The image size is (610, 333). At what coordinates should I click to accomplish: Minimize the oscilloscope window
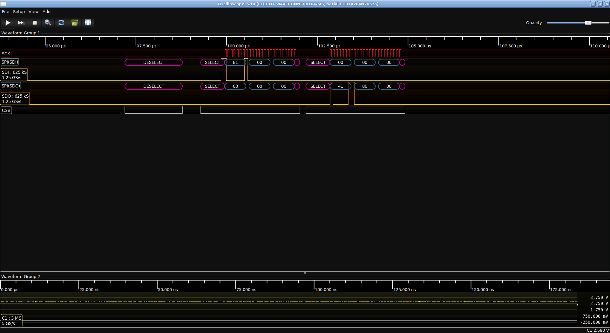(593, 4)
